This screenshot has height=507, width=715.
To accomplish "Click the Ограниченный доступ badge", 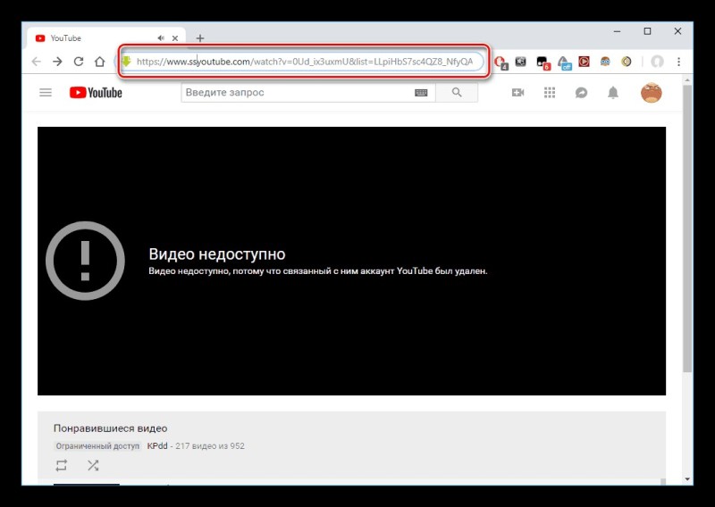I will [x=97, y=446].
